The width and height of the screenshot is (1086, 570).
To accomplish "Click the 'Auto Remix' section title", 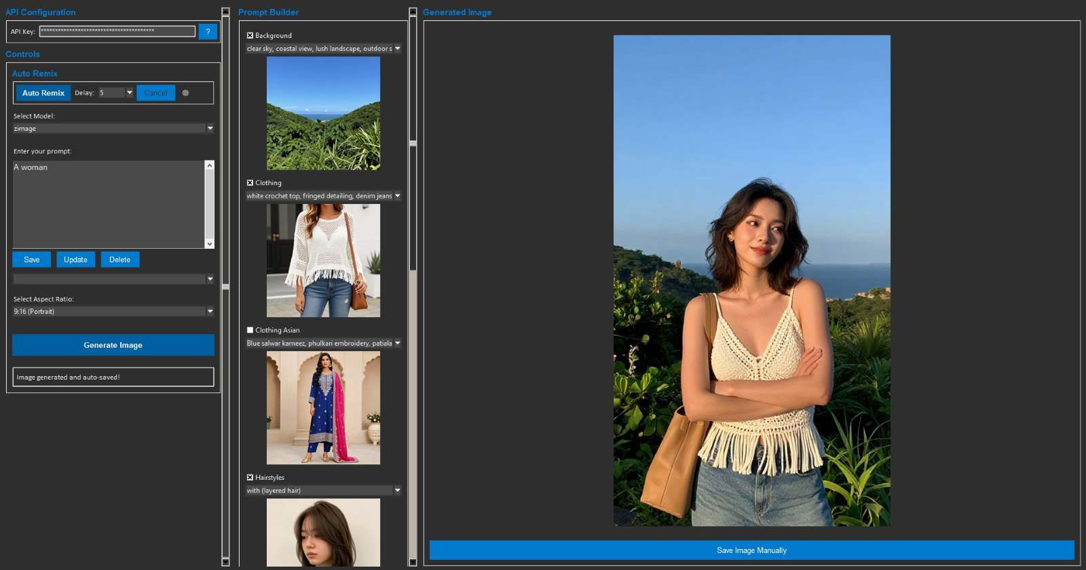I will [x=35, y=73].
